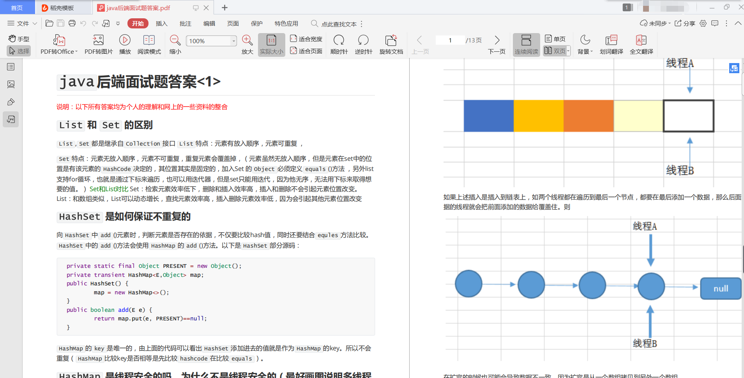Open the thumbnail sidebar panel

click(x=11, y=84)
